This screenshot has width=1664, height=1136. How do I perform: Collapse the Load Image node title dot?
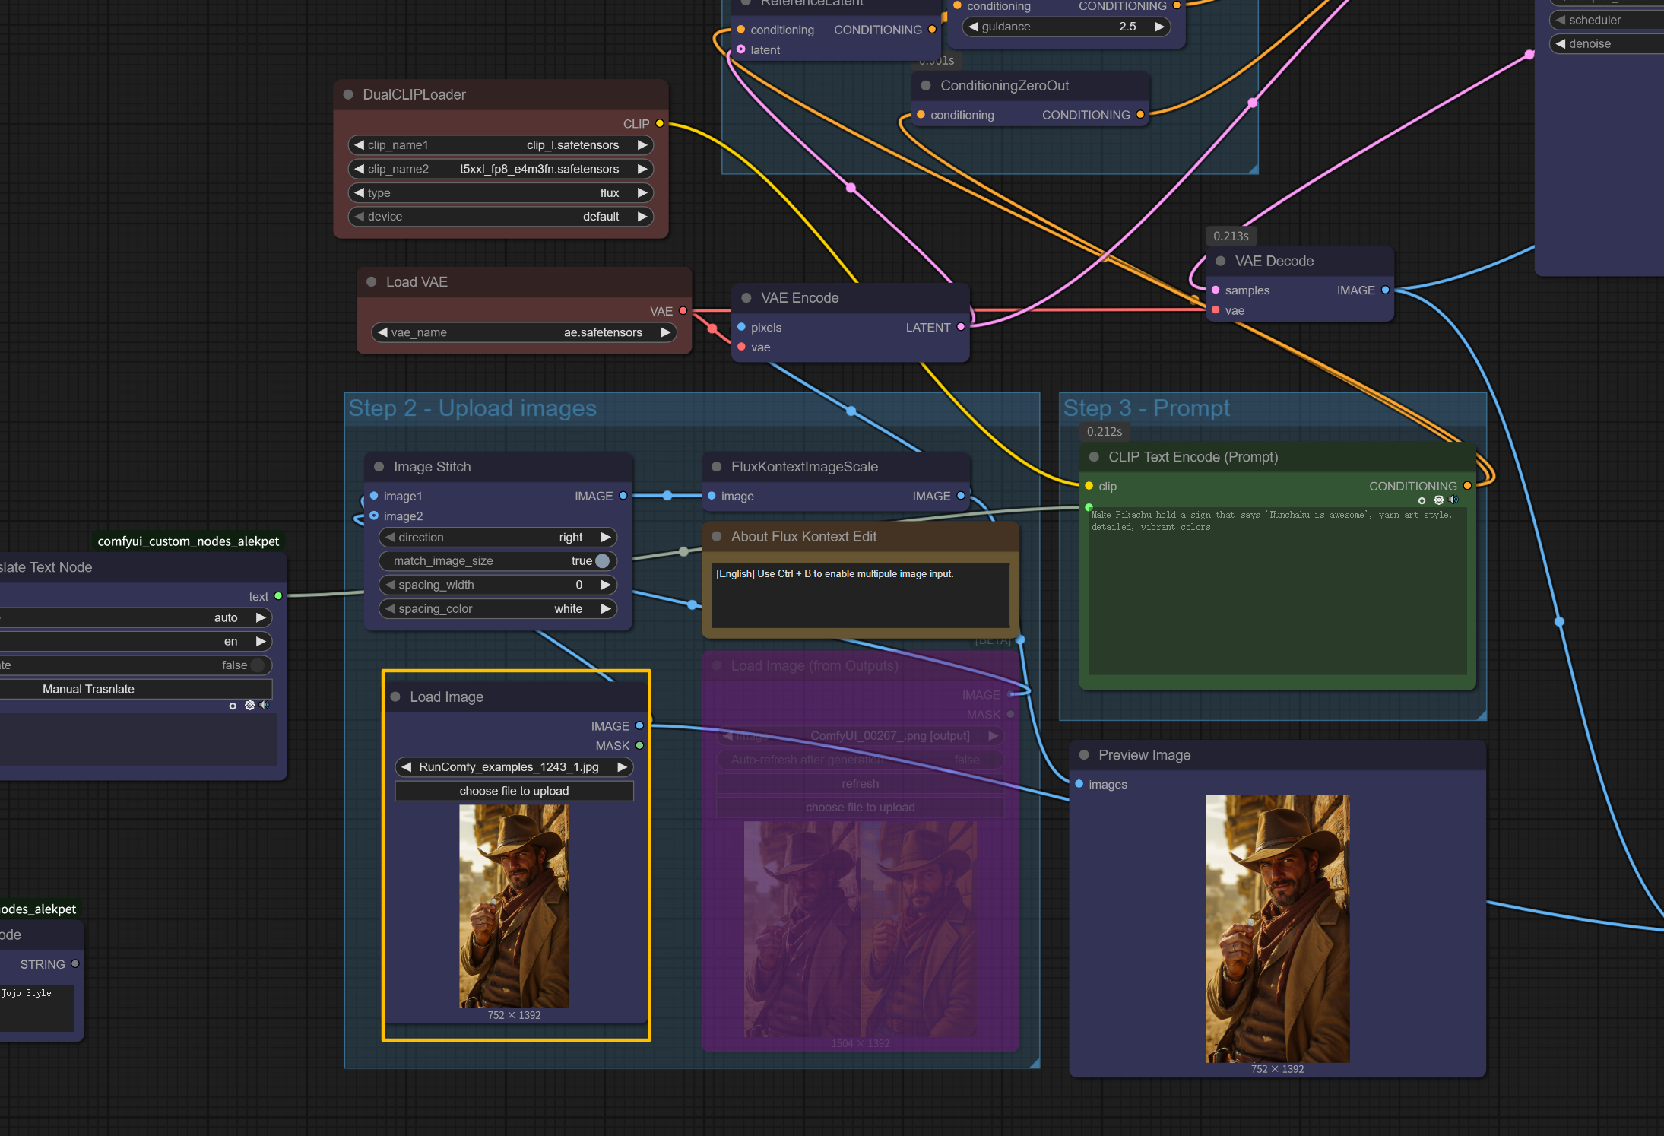coord(395,697)
